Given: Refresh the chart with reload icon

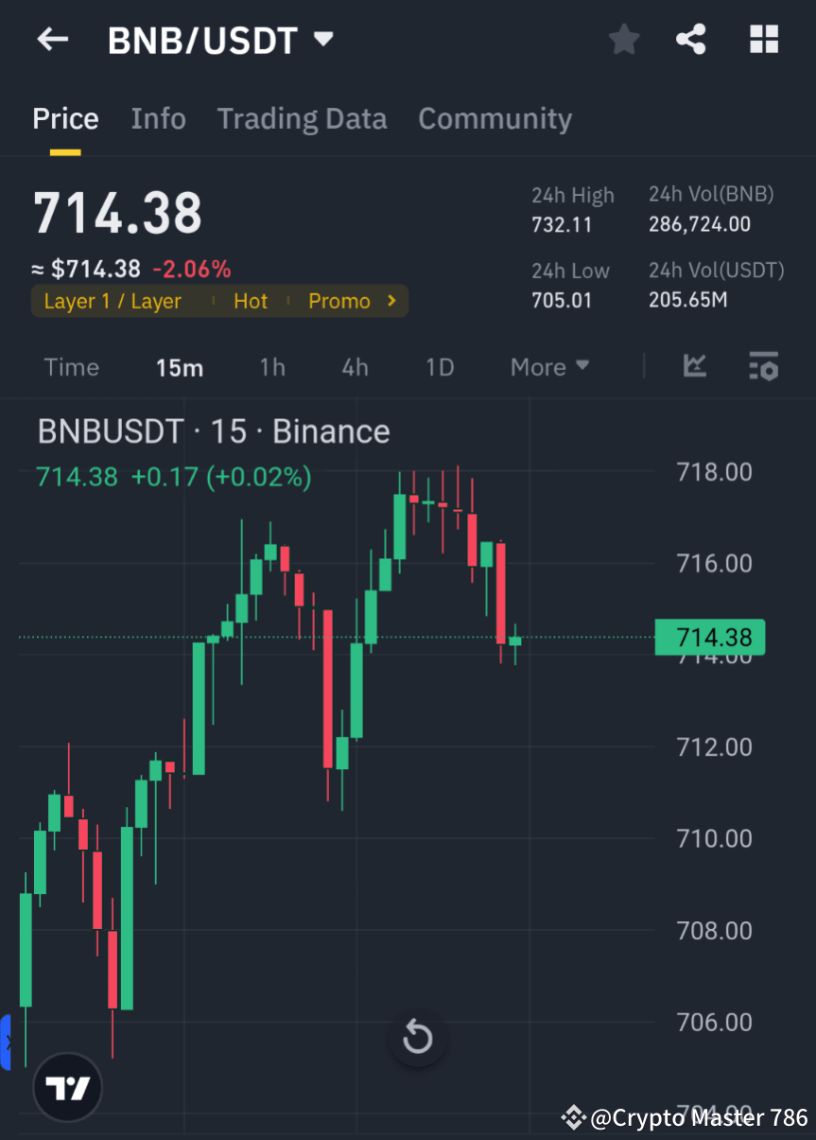Looking at the screenshot, I should (x=417, y=1037).
